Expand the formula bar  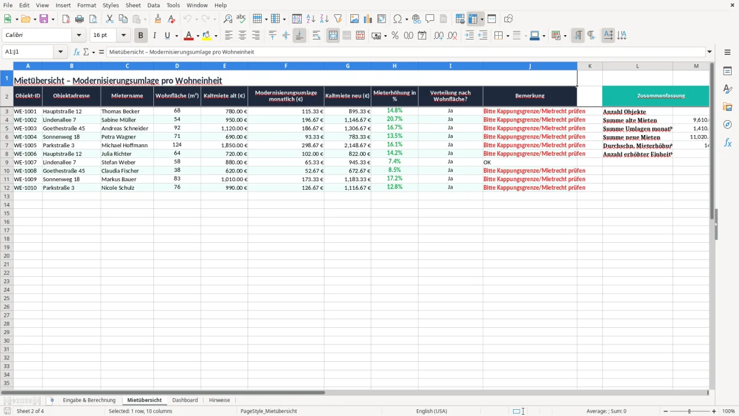coord(709,52)
